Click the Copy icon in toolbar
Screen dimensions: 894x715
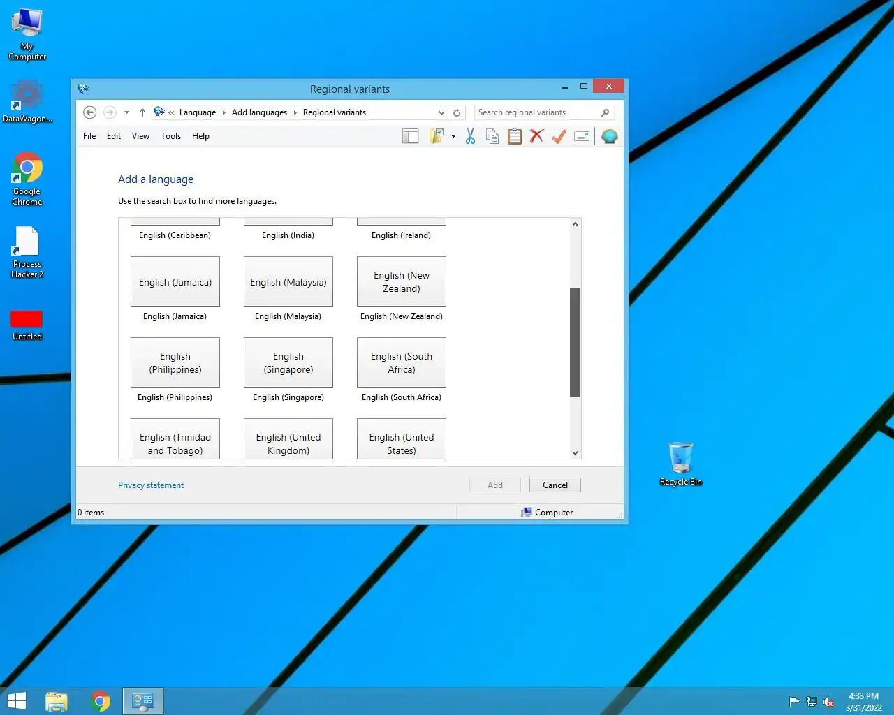pos(492,136)
